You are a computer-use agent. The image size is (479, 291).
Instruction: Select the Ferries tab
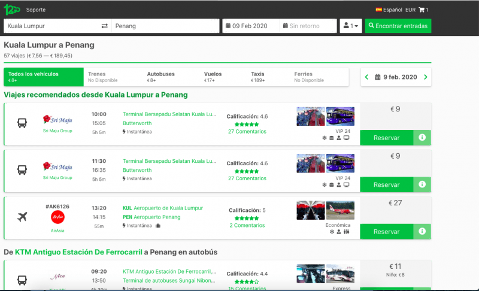coord(309,77)
